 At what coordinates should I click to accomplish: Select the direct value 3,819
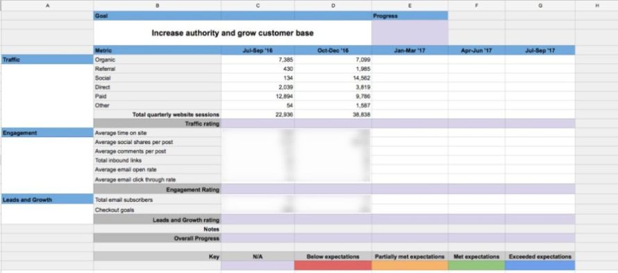(x=333, y=87)
